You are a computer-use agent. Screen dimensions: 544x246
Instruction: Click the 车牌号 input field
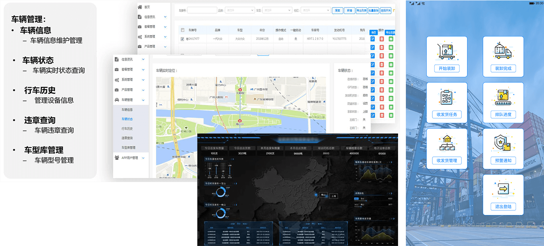[202, 10]
